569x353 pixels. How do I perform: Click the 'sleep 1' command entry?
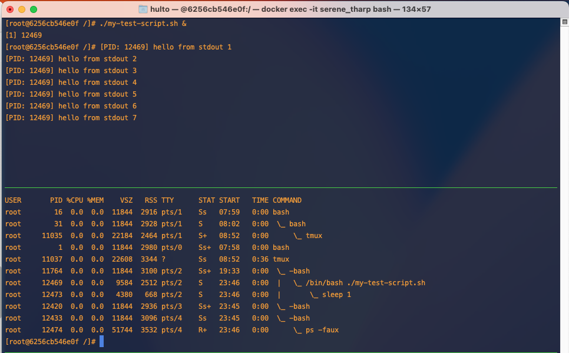click(x=337, y=295)
